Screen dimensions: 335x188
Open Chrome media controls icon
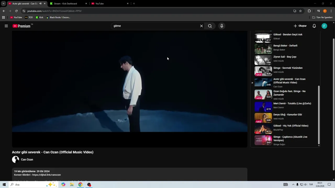coord(319,11)
